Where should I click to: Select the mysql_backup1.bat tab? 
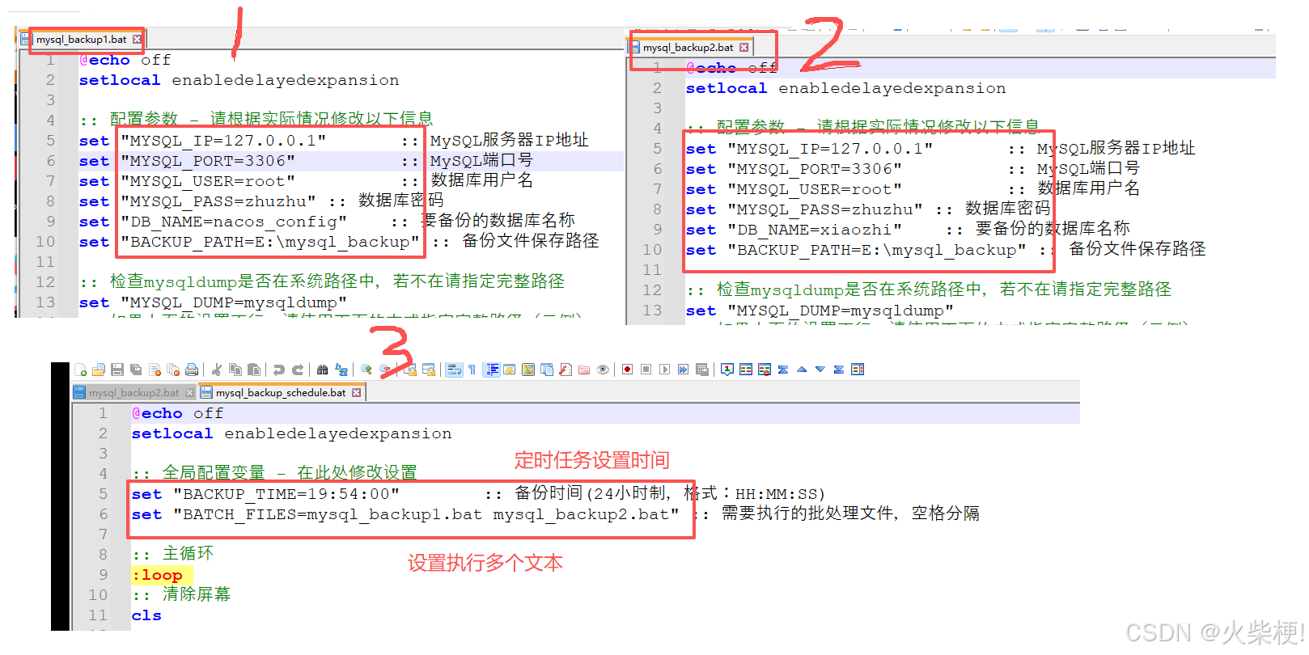tap(81, 39)
